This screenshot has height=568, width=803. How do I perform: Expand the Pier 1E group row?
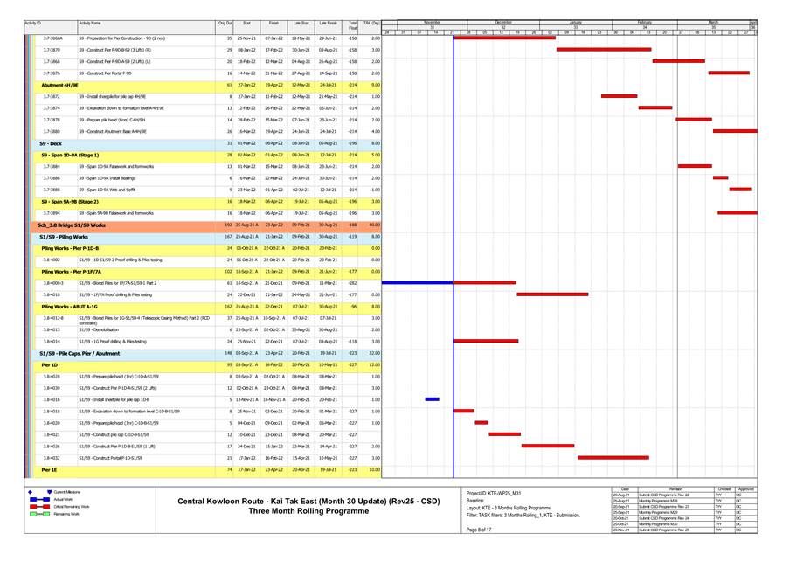50,470
